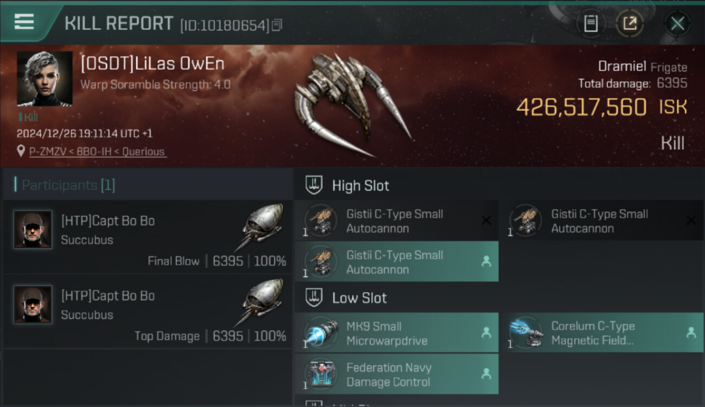Select the Top Damage Capt Bo Bo entry
The image size is (705, 407).
tap(148, 312)
